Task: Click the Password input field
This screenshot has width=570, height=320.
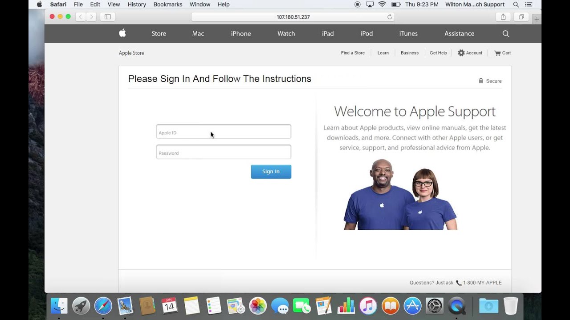Action: 224,152
